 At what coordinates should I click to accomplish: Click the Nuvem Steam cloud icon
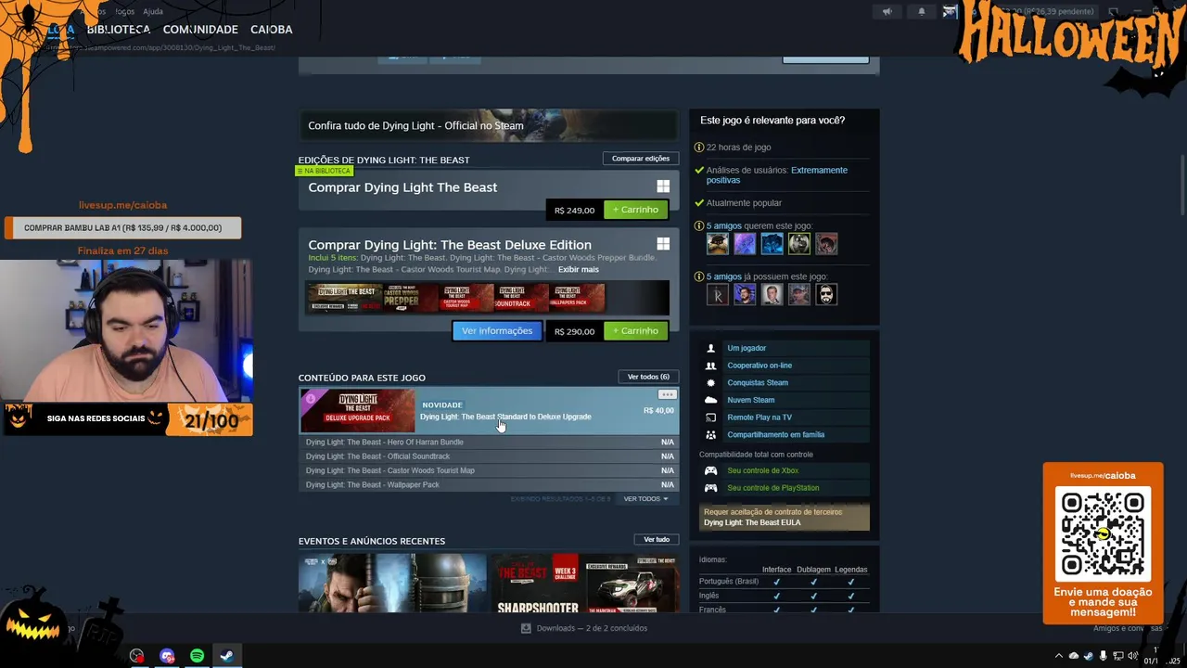pyautogui.click(x=711, y=400)
